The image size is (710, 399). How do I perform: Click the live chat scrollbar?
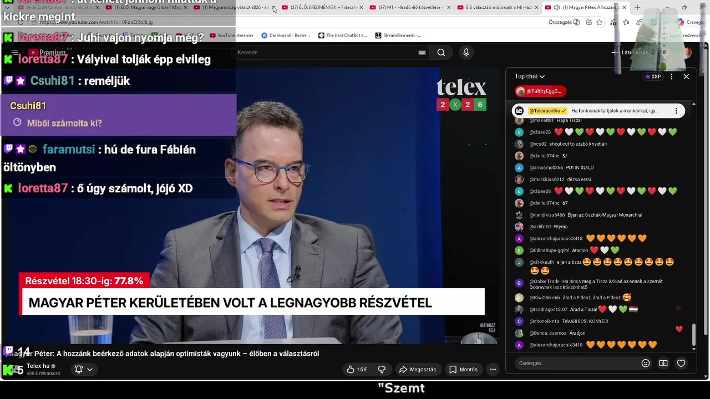click(x=693, y=335)
